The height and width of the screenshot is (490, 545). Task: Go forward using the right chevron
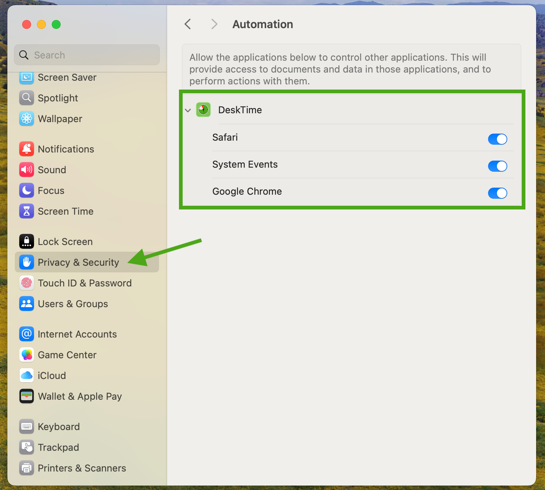coord(214,24)
